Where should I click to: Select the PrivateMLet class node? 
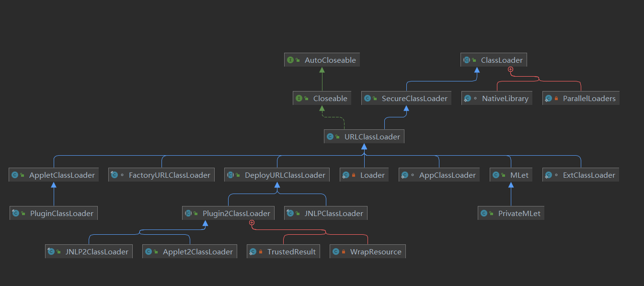511,213
